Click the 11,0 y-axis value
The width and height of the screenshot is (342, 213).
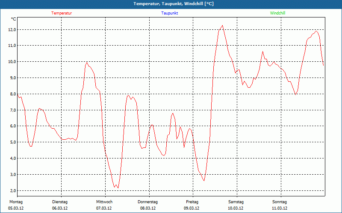click(x=12, y=46)
